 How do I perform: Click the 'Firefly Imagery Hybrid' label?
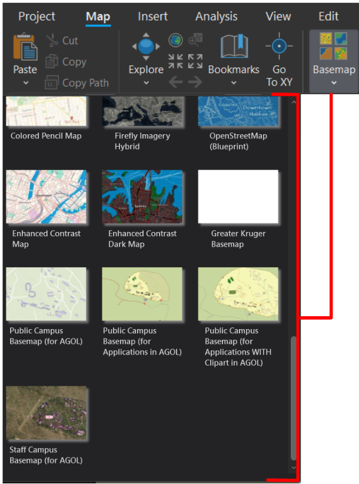(x=142, y=141)
